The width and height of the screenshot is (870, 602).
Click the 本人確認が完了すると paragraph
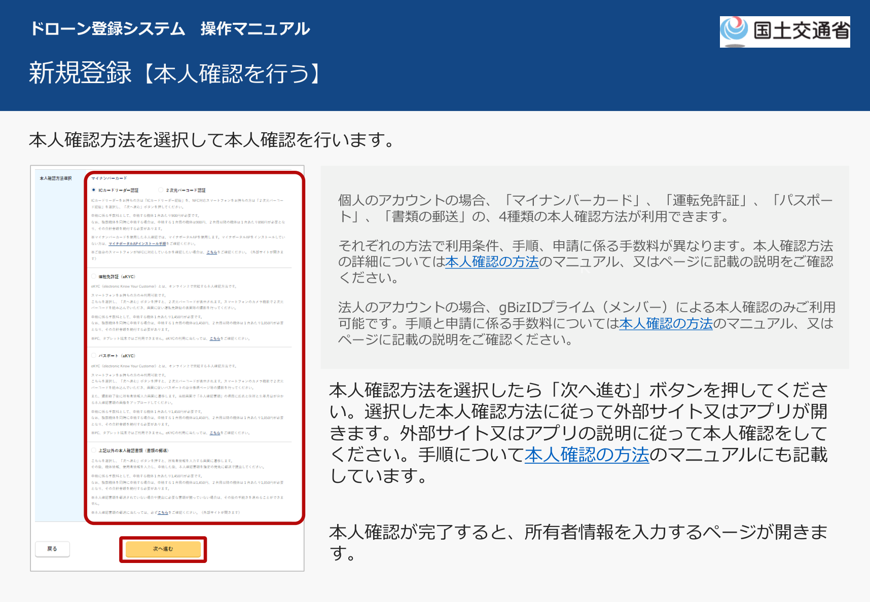pyautogui.click(x=578, y=542)
